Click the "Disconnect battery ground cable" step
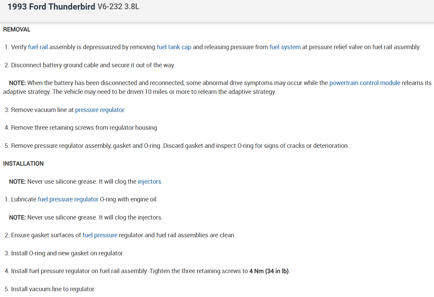434x297 pixels. (x=93, y=65)
